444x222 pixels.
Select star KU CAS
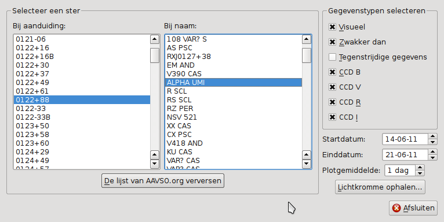coord(234,151)
